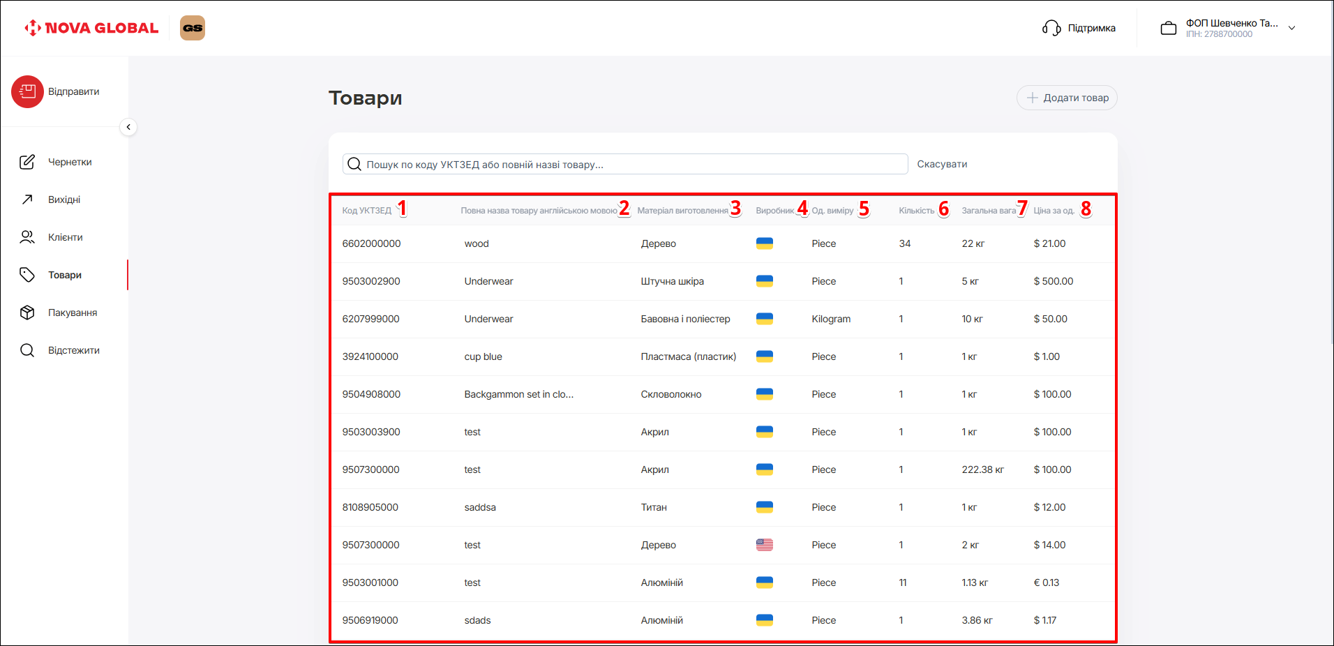Click the Track magnifier icon in sidebar
1334x646 pixels.
coord(27,350)
